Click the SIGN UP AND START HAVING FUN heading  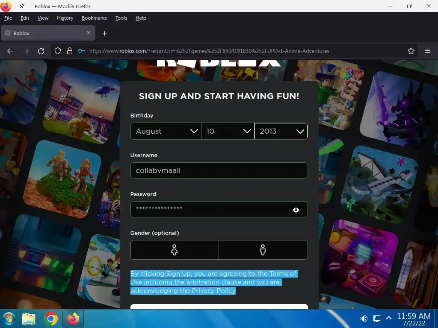[219, 96]
